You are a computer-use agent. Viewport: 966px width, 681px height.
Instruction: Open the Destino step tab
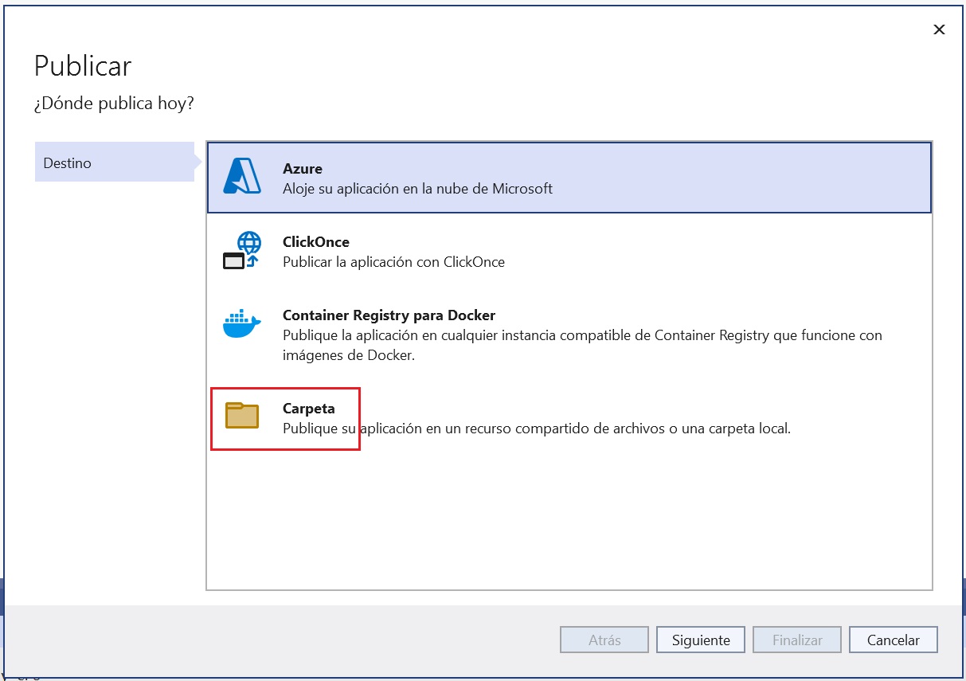tap(114, 162)
